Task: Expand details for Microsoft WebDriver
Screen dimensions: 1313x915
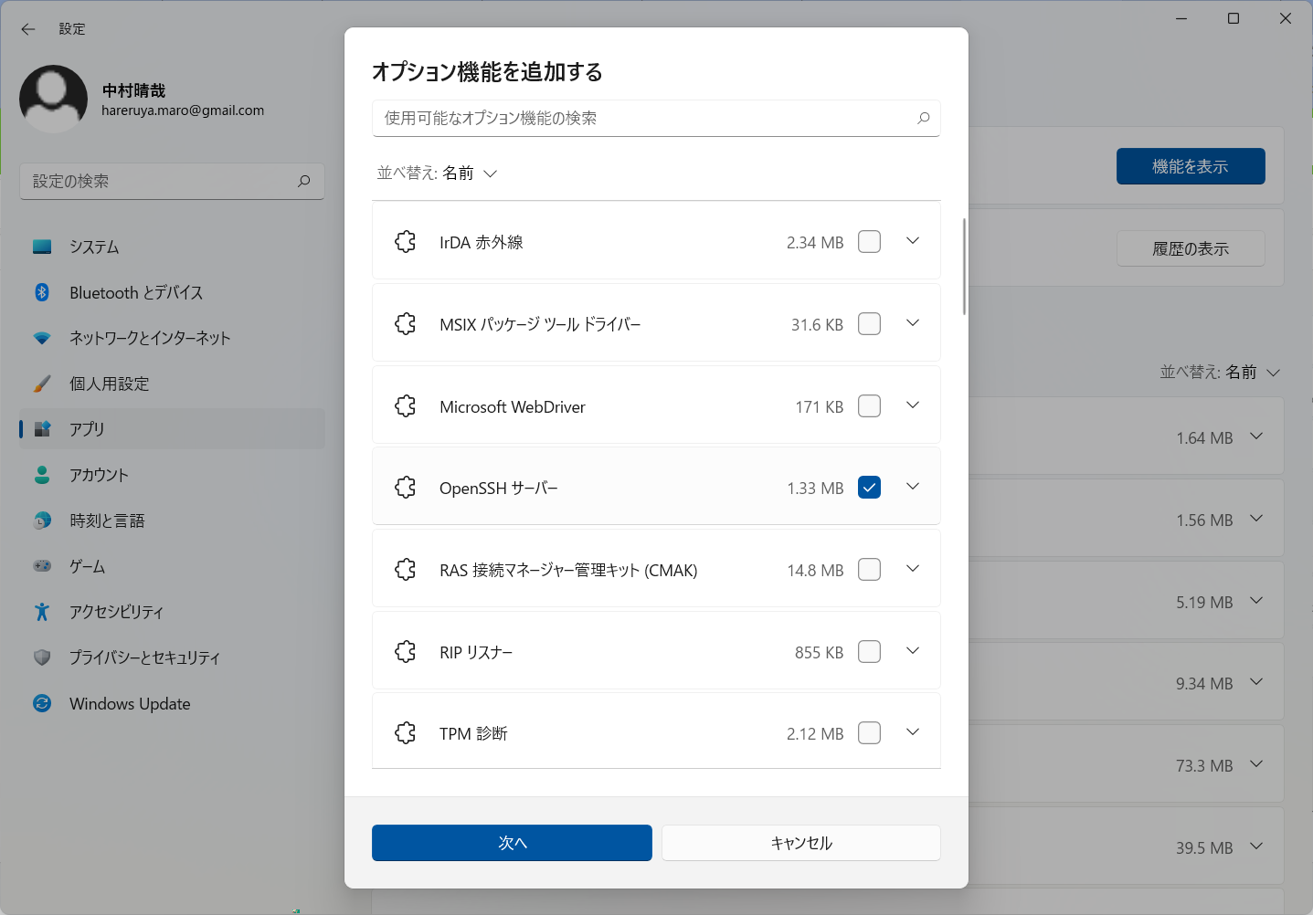Action: [913, 405]
